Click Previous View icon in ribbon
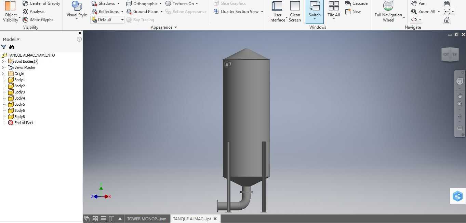466x223 pixels. [447, 12]
